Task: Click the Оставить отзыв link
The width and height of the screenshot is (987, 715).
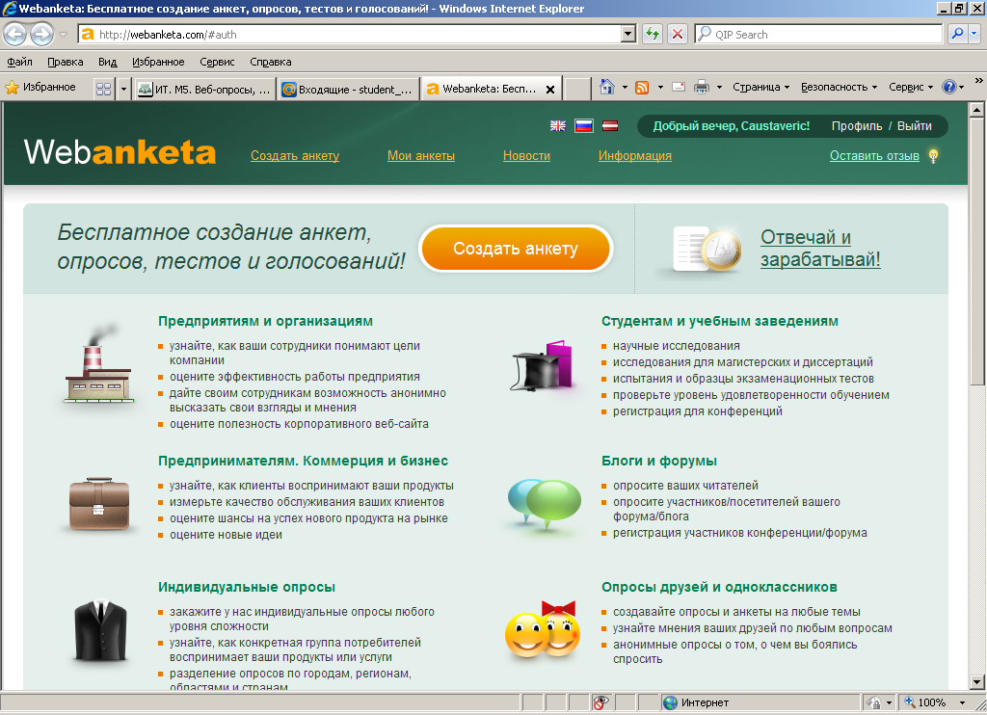Action: click(874, 155)
